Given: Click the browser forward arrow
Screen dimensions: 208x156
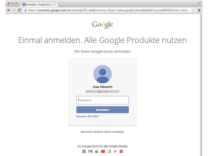Looking at the screenshot, I should click(x=14, y=10).
